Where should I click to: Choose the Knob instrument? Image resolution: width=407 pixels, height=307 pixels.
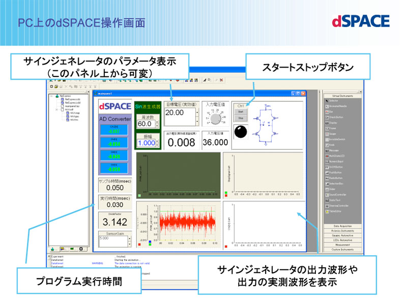pos(330,145)
